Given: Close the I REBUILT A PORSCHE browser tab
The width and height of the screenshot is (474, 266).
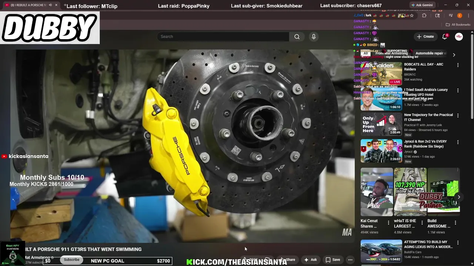Looking at the screenshot, I should [x=56, y=5].
